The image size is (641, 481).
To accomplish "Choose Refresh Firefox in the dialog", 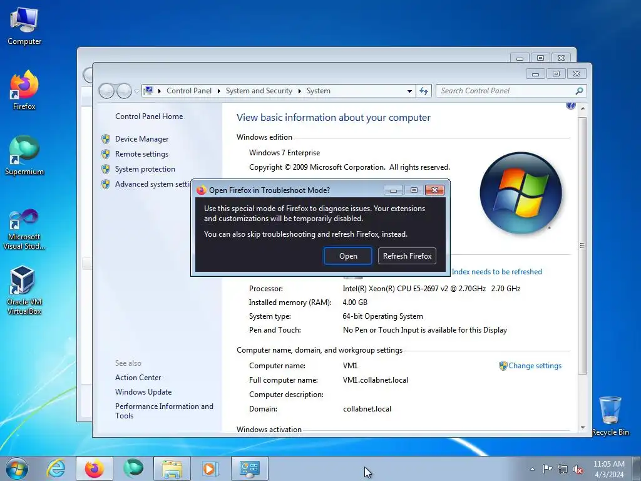I will [x=407, y=256].
